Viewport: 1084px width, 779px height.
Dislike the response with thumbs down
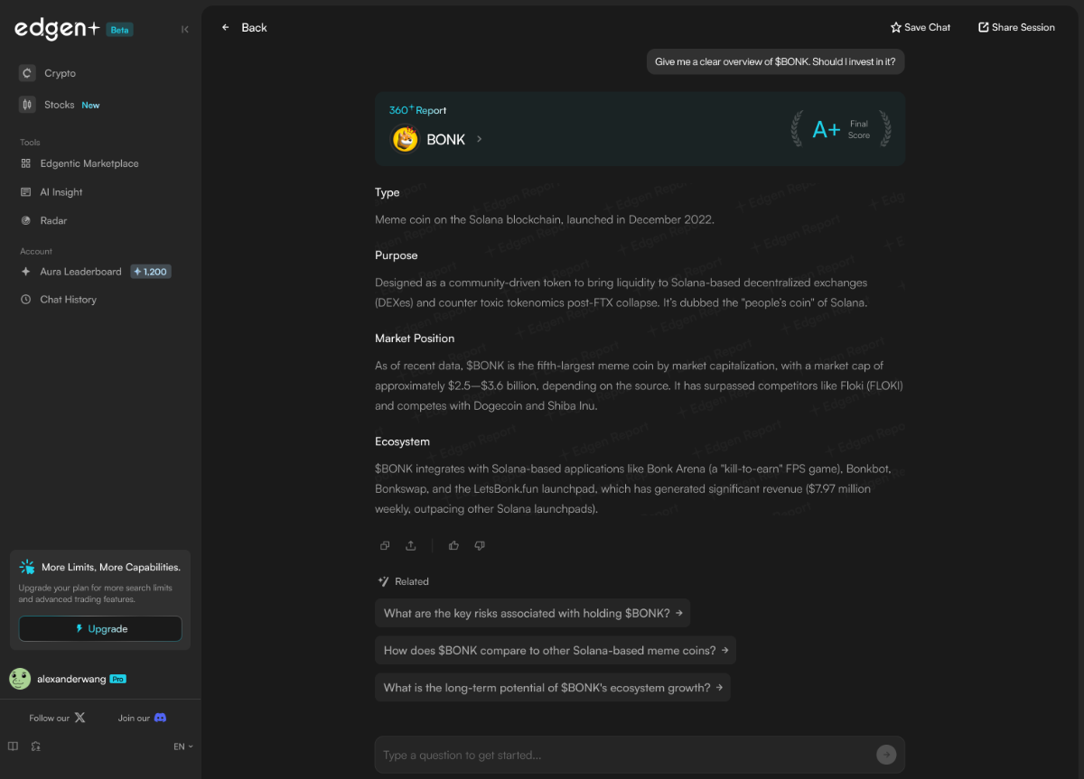click(480, 545)
